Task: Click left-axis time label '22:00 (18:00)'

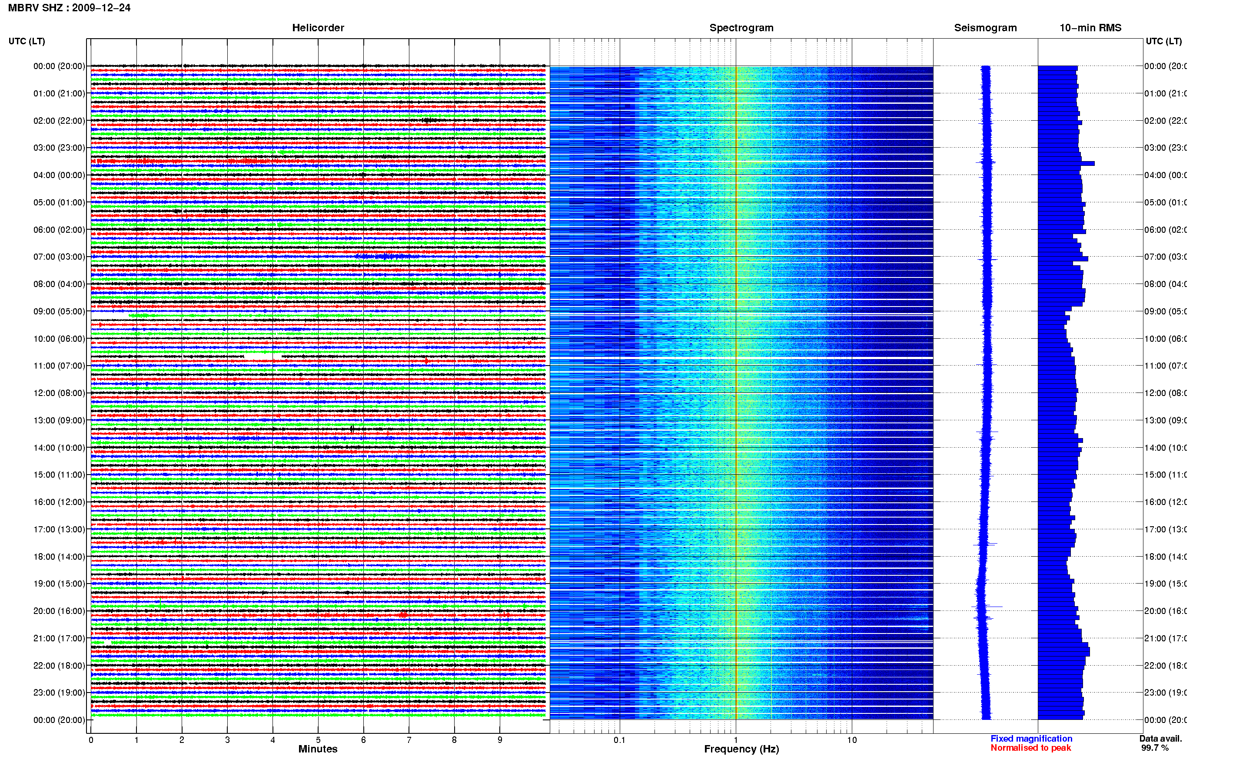Action: point(59,666)
